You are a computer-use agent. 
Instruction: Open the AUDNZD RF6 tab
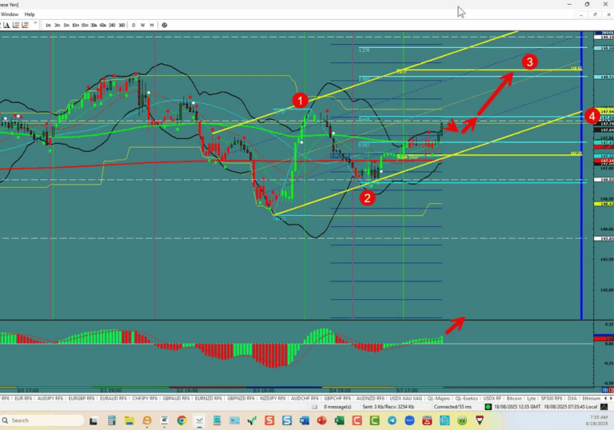click(370, 398)
